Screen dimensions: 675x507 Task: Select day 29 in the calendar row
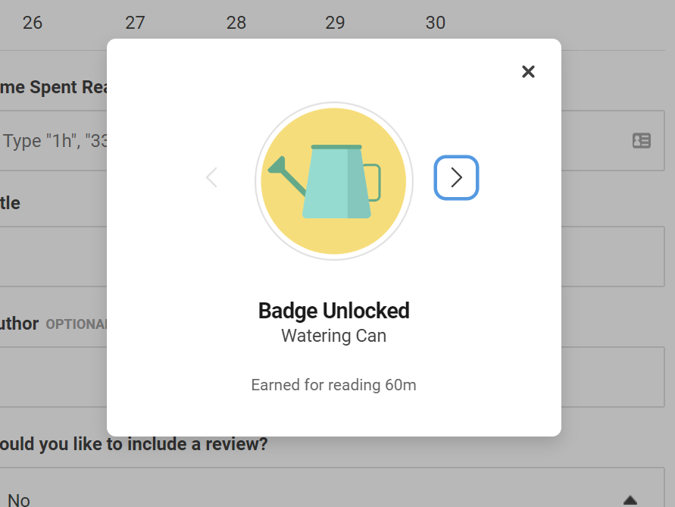(x=335, y=23)
